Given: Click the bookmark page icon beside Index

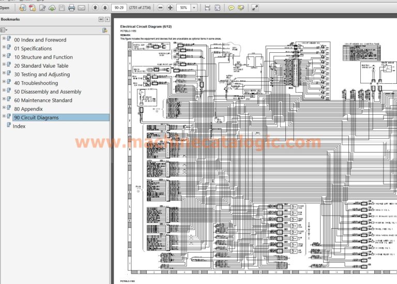Looking at the screenshot, I should click(x=9, y=125).
